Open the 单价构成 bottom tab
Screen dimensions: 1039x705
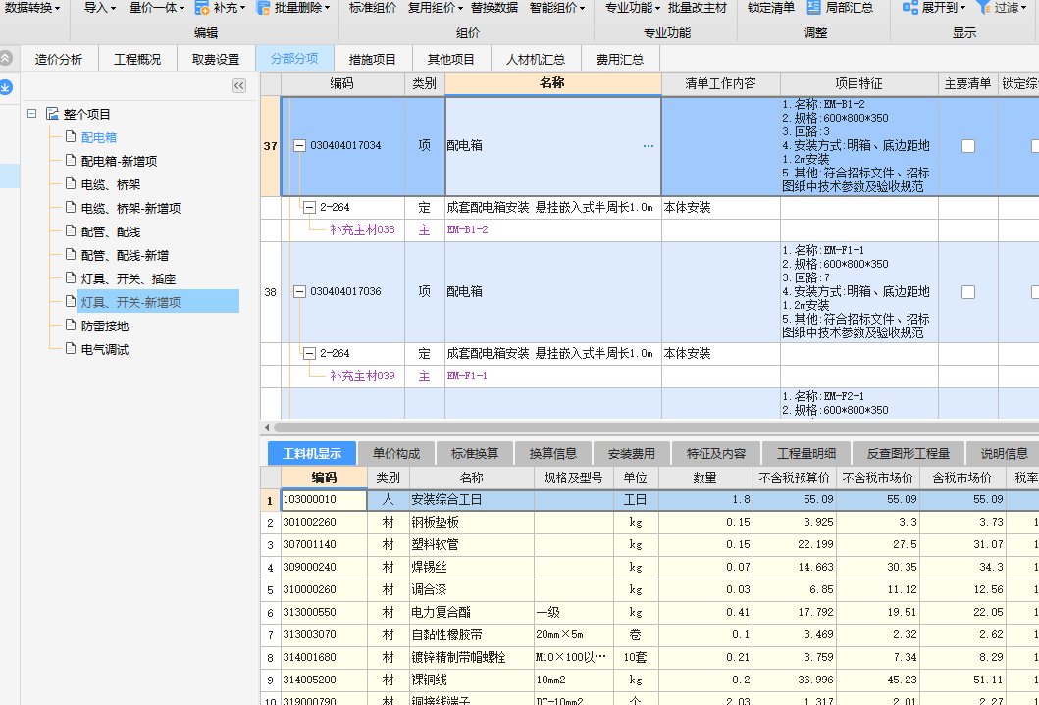[396, 453]
